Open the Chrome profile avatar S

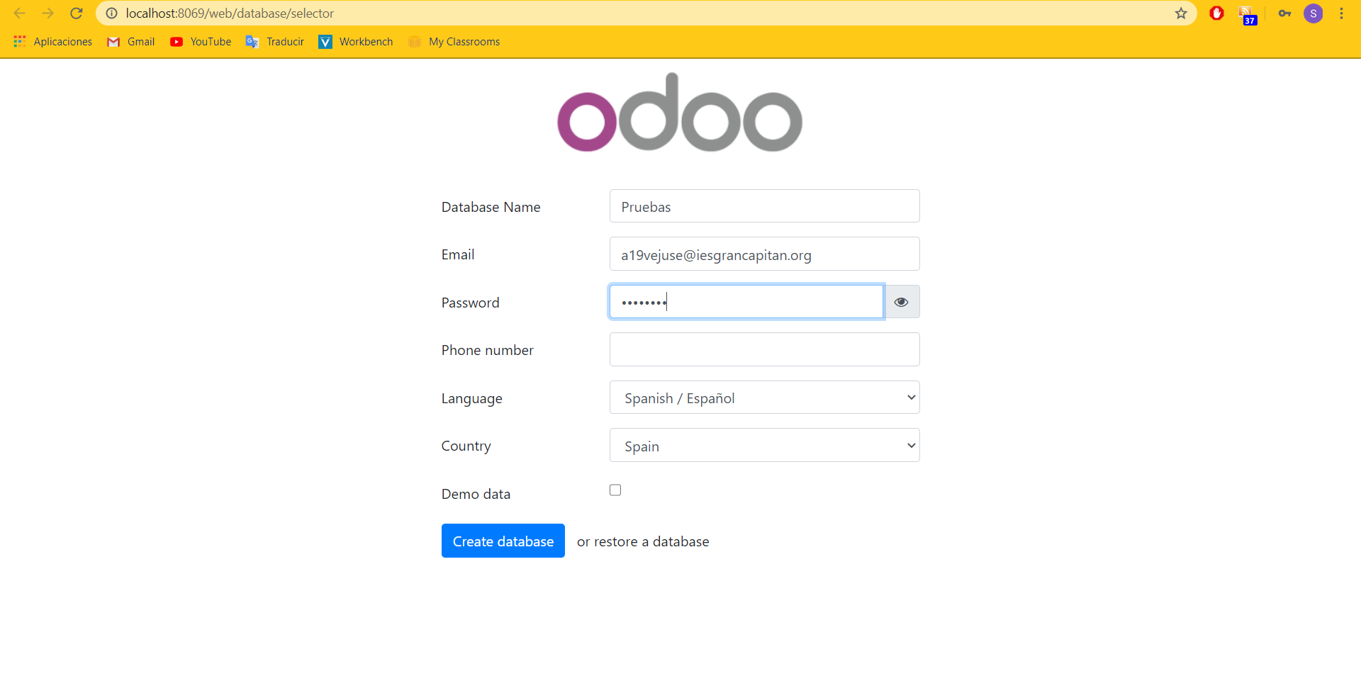(1314, 13)
